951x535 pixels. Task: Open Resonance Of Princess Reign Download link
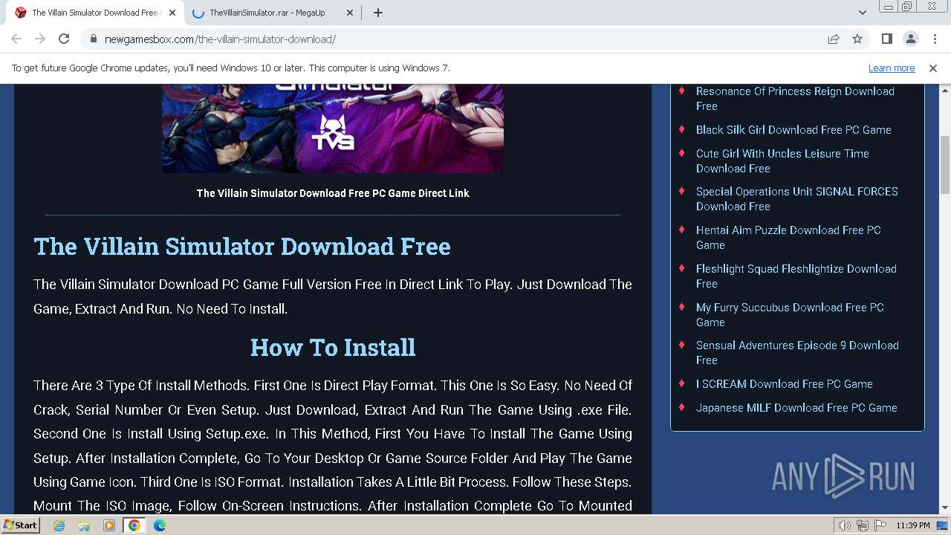point(795,99)
